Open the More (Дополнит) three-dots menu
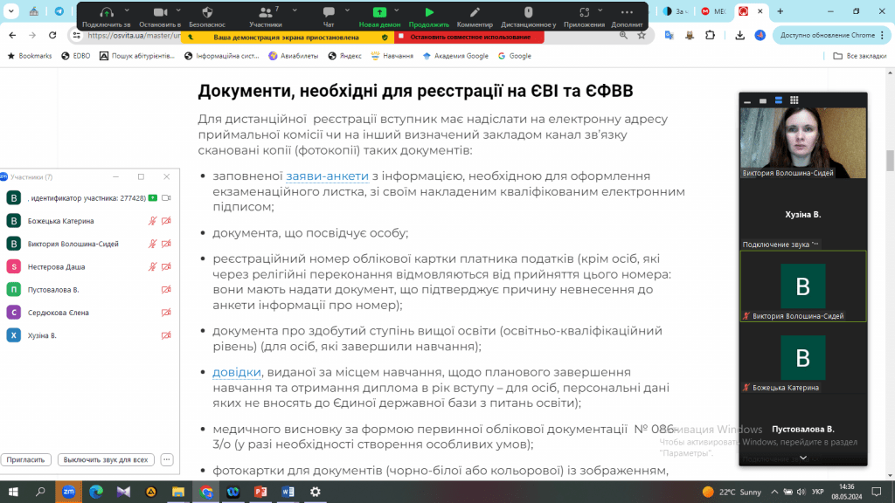 pyautogui.click(x=626, y=13)
